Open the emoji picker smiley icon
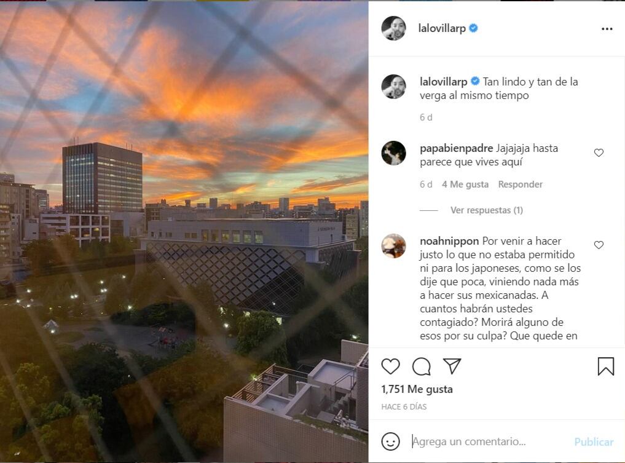 tap(391, 441)
